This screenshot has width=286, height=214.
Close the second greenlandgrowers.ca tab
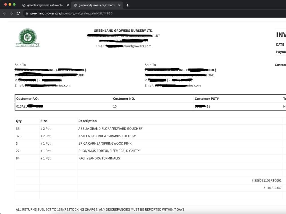pyautogui.click(x=119, y=5)
